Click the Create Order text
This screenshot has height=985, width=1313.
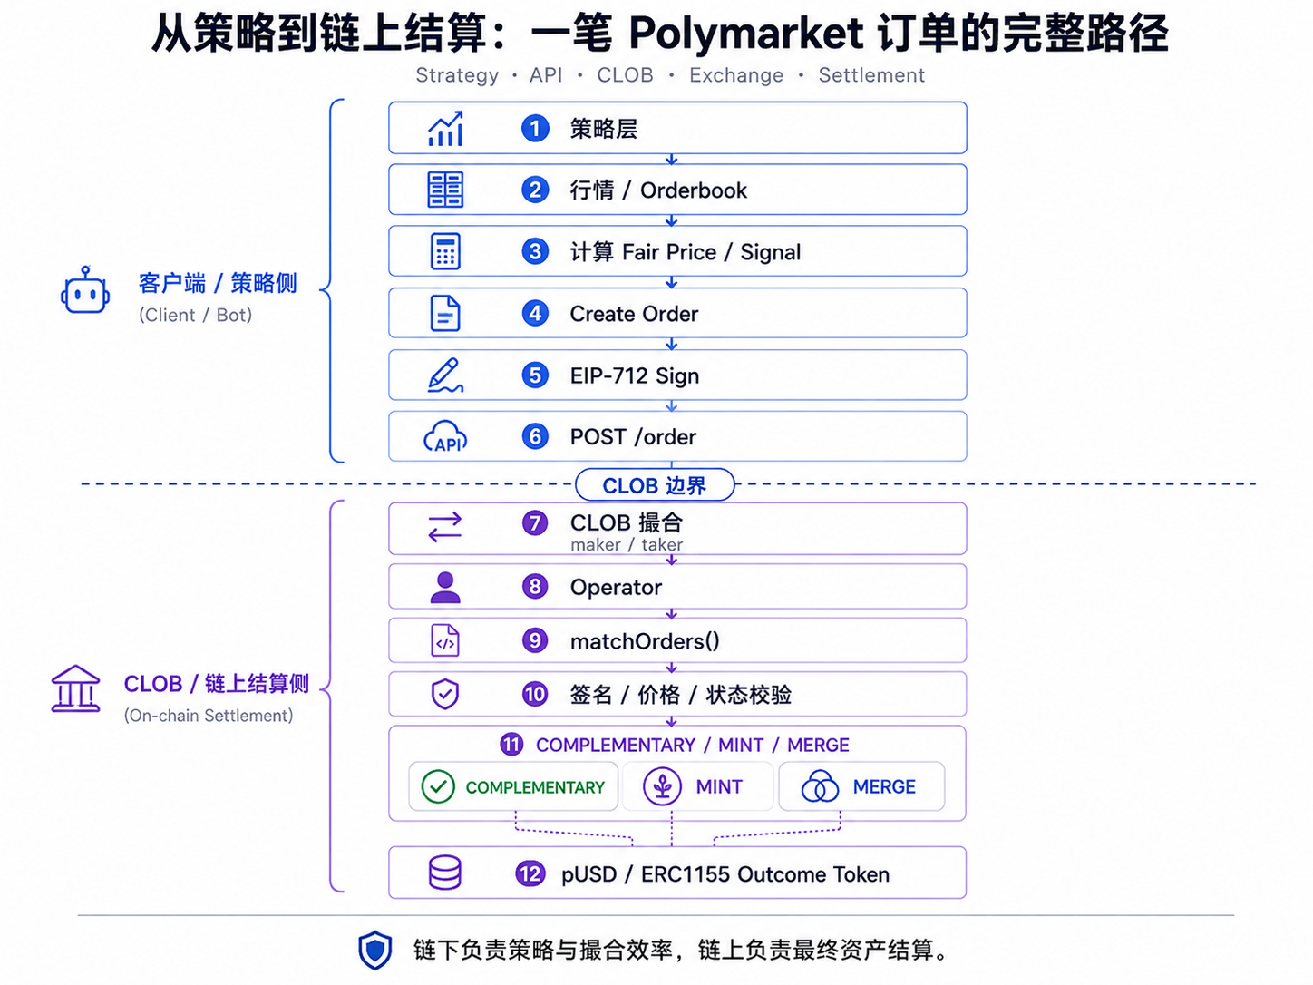(634, 314)
